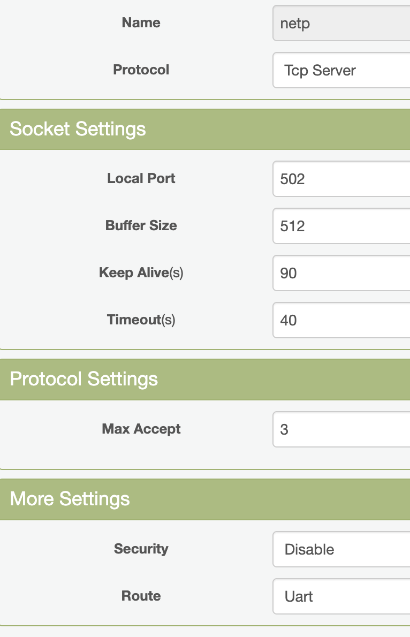Click the Buffer Size label text

141,225
